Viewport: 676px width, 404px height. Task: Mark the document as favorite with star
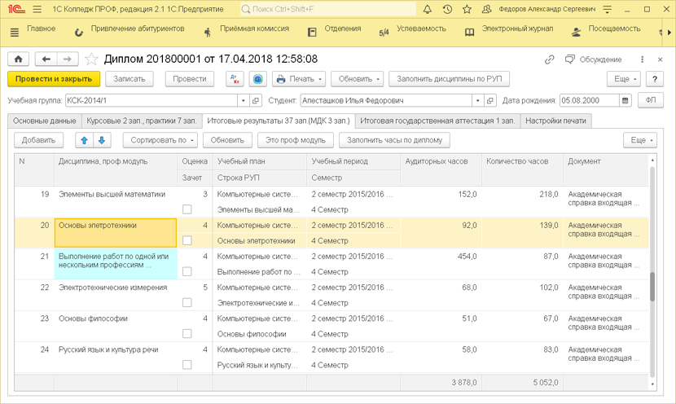91,59
